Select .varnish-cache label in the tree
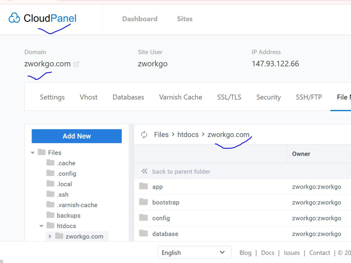351x263 pixels. (x=77, y=205)
